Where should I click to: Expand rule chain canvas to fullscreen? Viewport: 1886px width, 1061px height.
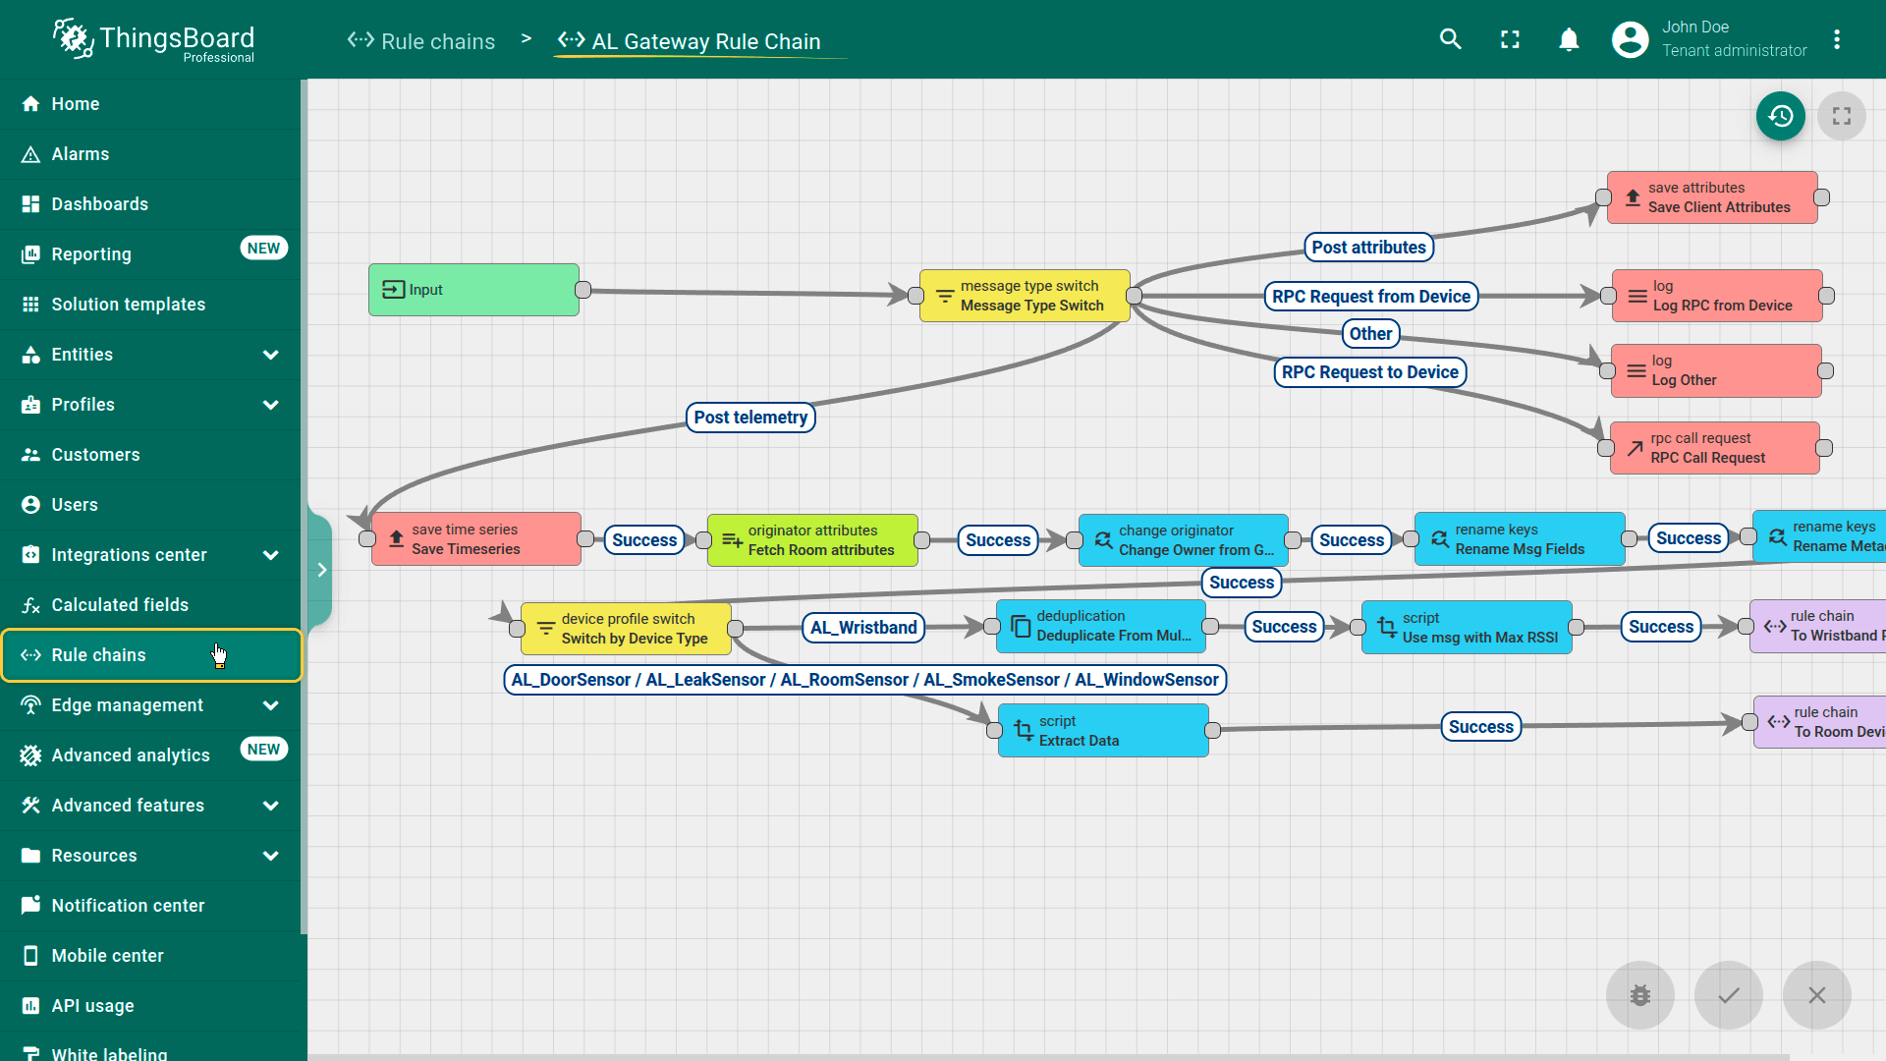point(1841,116)
